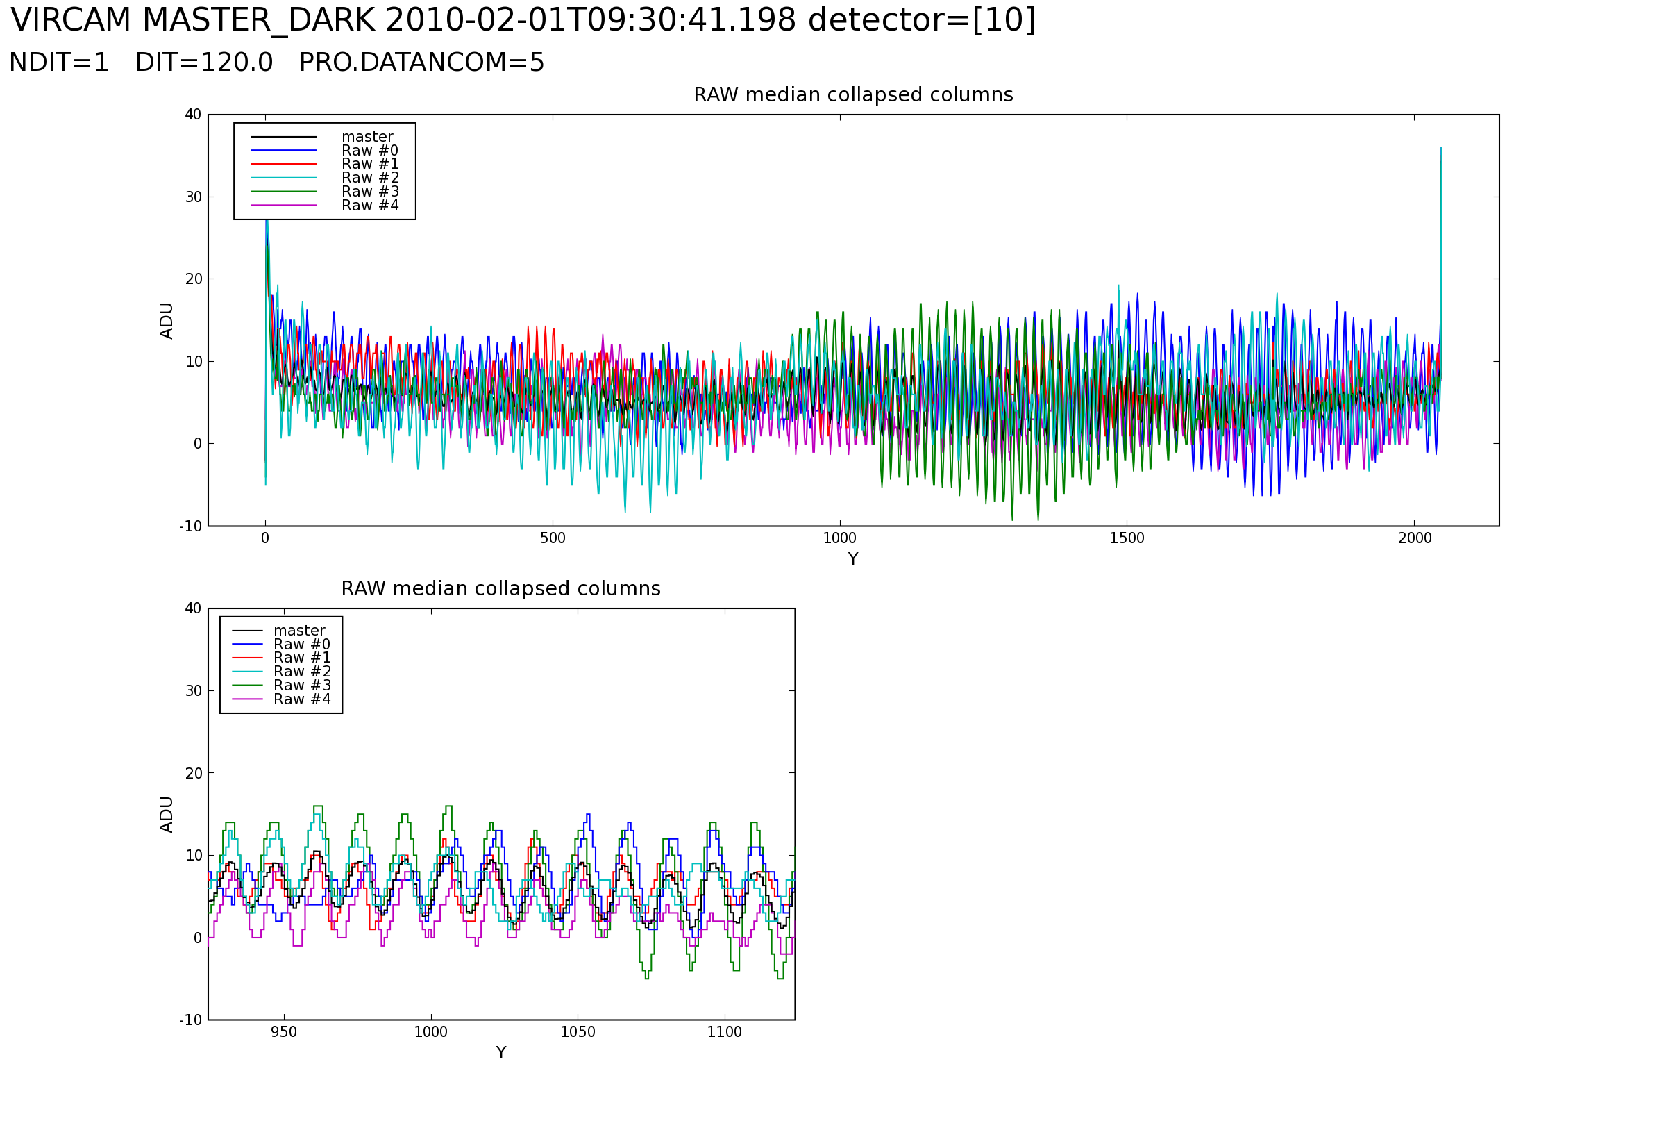Click the 2000 tick label on top plot

tap(1414, 539)
